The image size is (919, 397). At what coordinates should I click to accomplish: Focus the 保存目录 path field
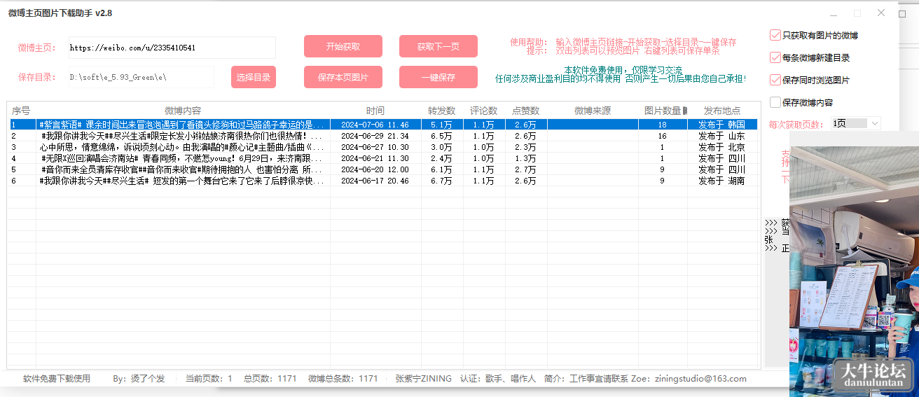pyautogui.click(x=141, y=77)
